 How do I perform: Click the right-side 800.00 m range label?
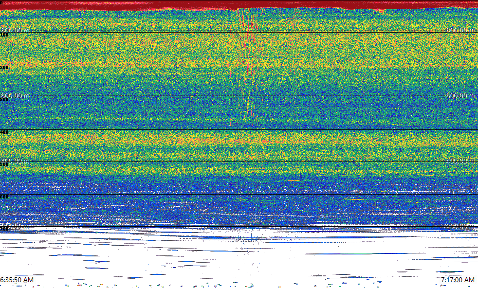pyautogui.click(x=460, y=30)
